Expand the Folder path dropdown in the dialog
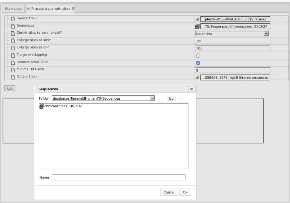290x203 pixels. point(152,98)
